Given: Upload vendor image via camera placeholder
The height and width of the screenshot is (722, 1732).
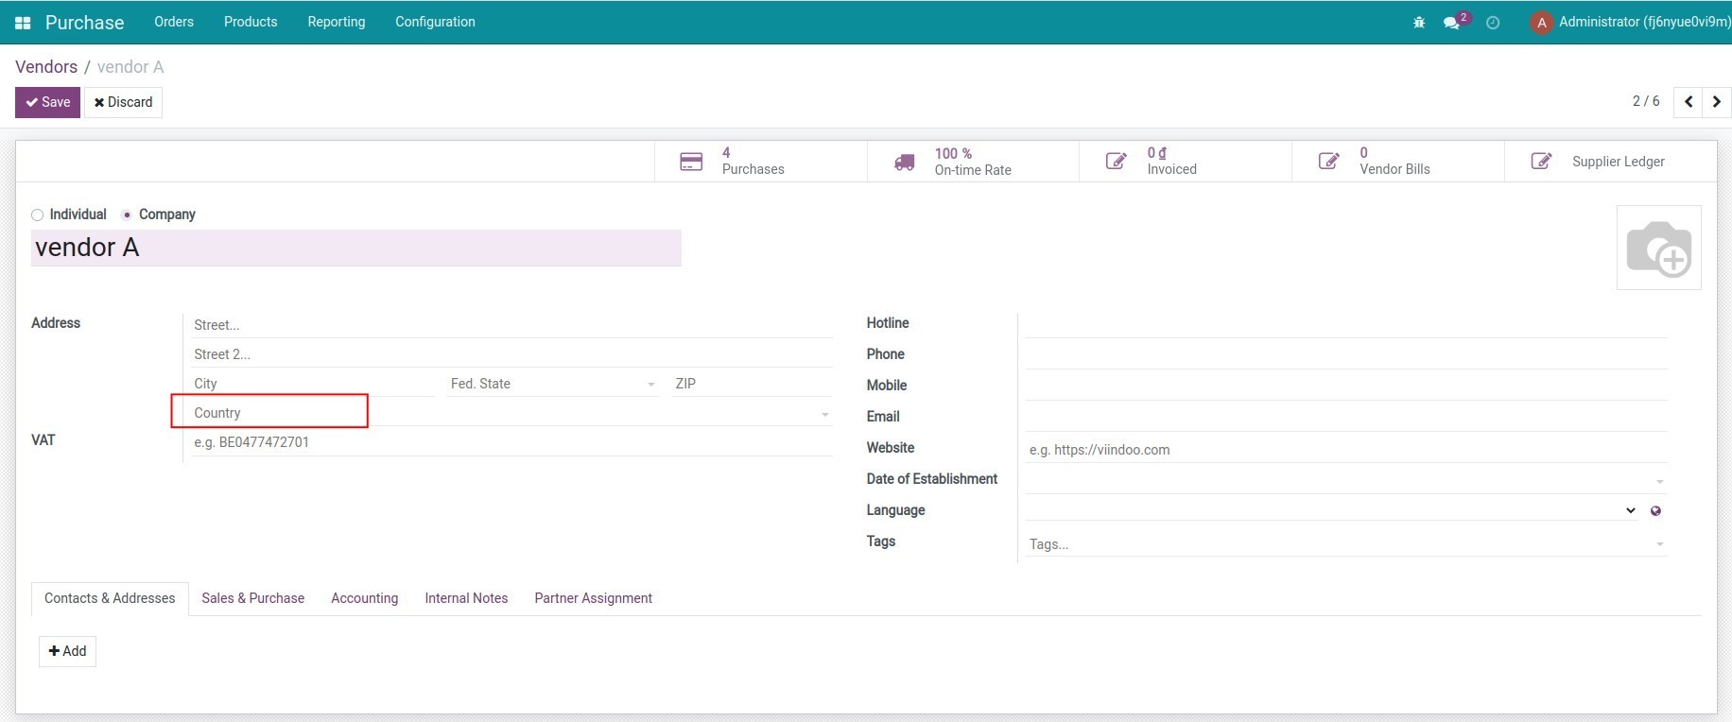Looking at the screenshot, I should tap(1658, 248).
